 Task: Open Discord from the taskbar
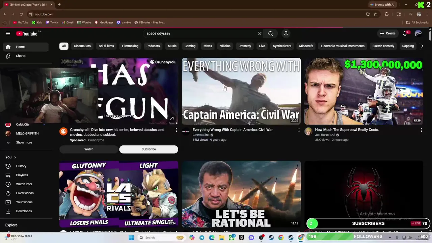pos(251,238)
